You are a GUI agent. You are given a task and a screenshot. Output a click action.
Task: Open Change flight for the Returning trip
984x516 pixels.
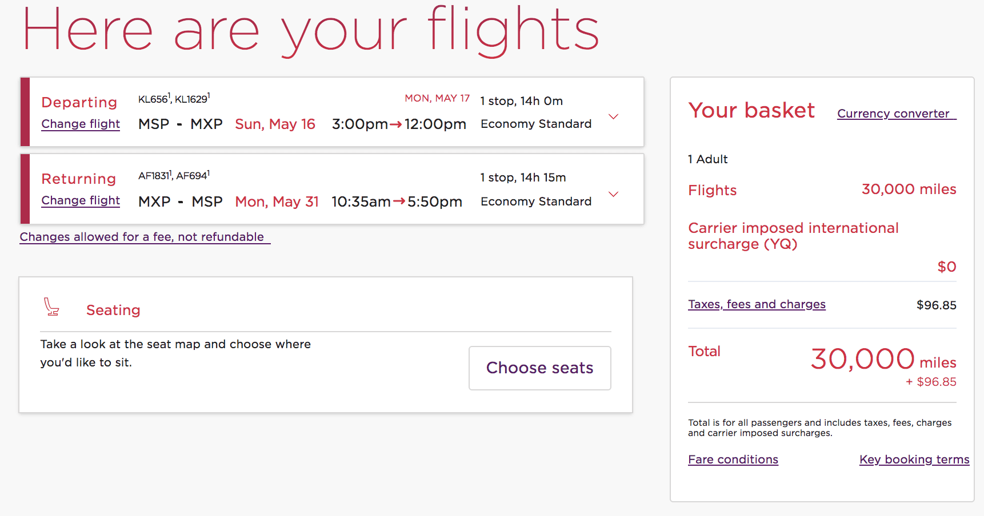point(81,200)
